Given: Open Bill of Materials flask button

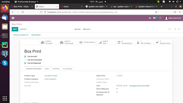Looking at the screenshot, I should [144, 42].
